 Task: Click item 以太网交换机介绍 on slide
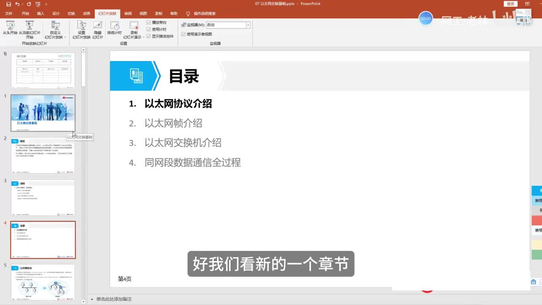pyautogui.click(x=183, y=143)
